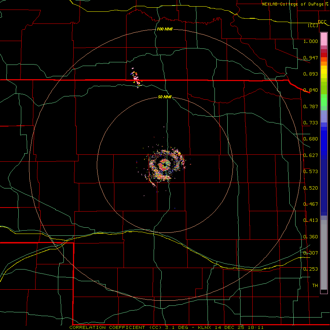Image resolution: width=330 pixels, height=330 pixels.
Task: Select the 0.733 scale value
Action: (311, 123)
